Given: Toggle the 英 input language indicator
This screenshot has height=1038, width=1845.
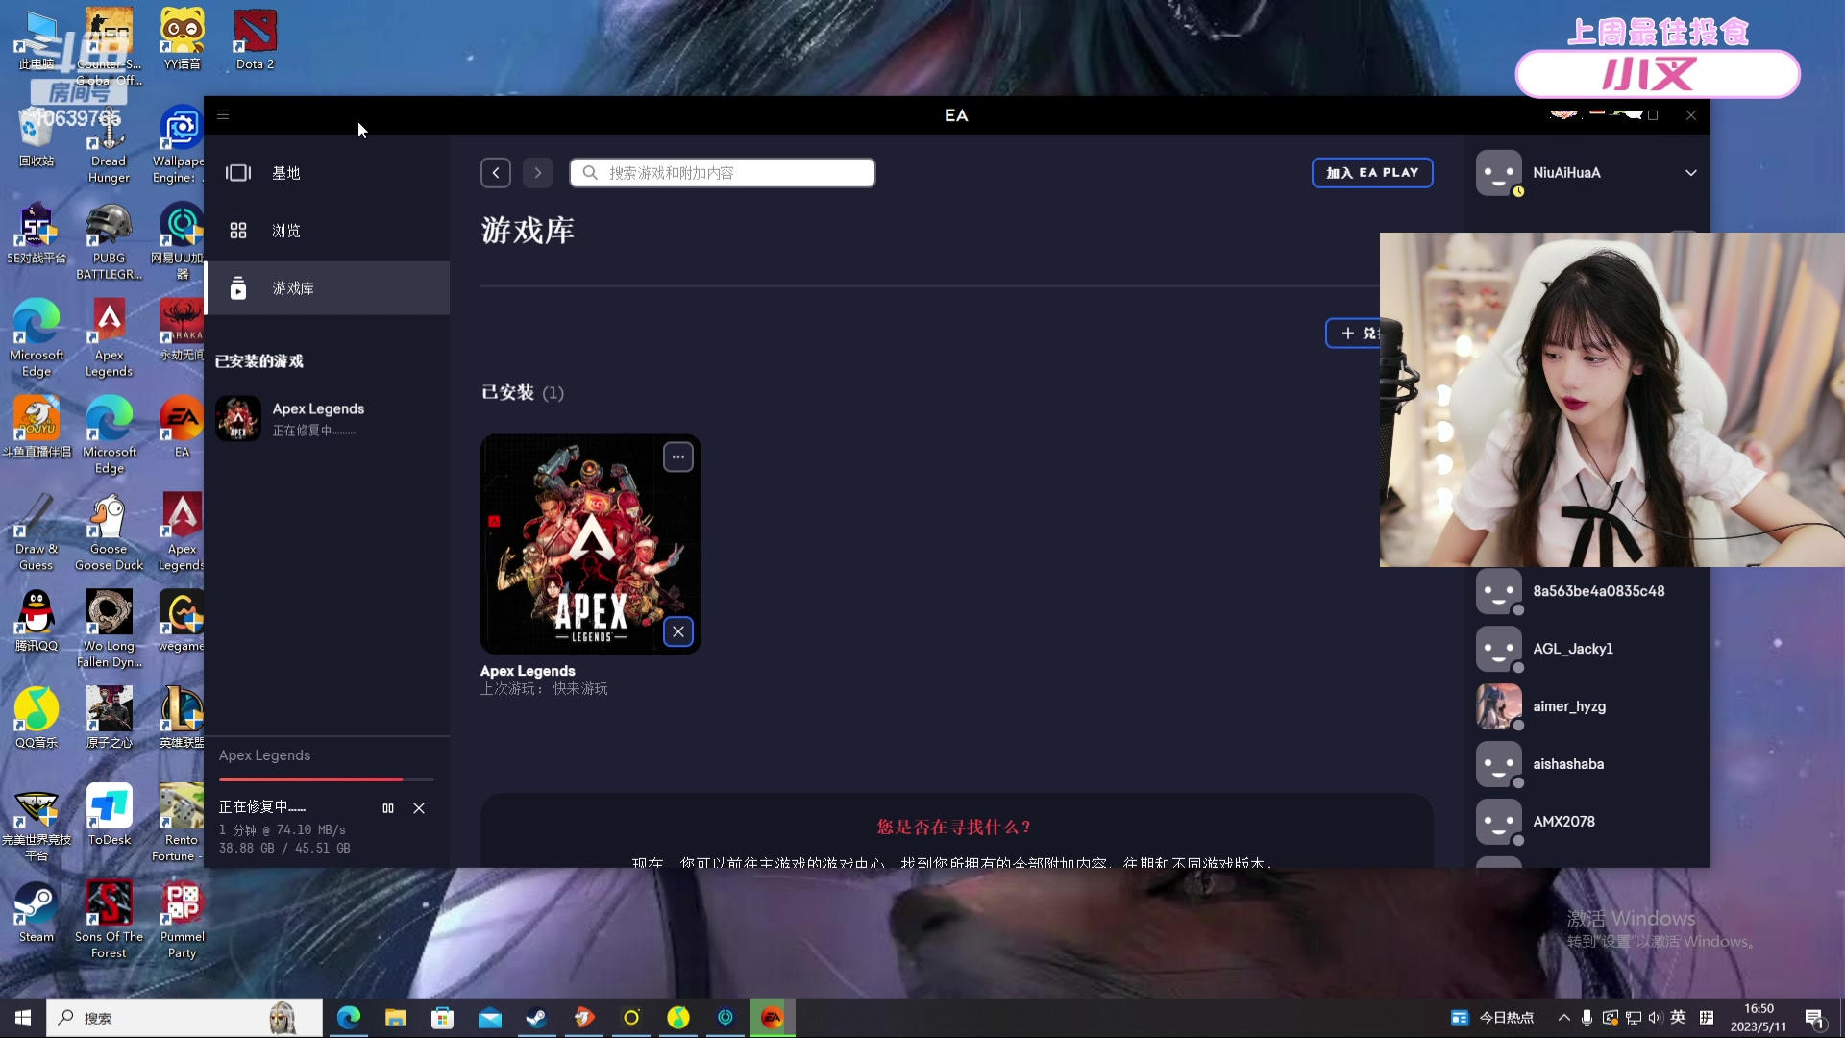Looking at the screenshot, I should click(1678, 1018).
